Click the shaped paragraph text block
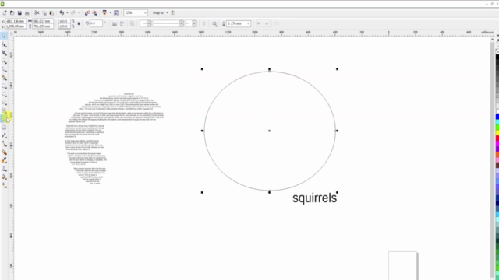This screenshot has height=280, width=499. 115,138
